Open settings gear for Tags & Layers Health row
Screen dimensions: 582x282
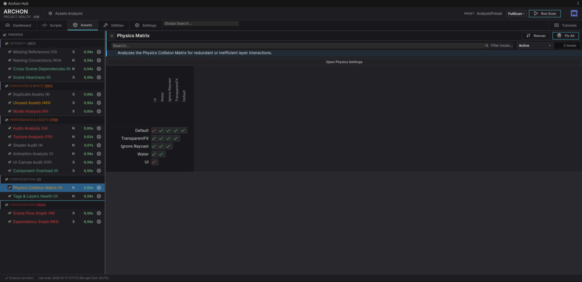coord(98,196)
